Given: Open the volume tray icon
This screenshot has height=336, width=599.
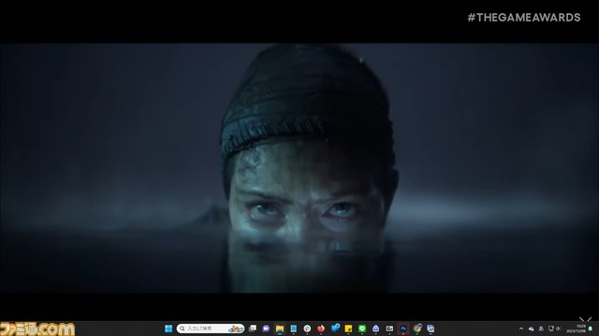Looking at the screenshot, I should (x=558, y=329).
